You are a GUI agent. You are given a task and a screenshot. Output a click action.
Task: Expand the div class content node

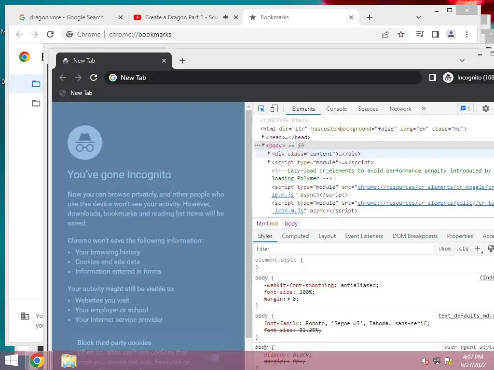(x=269, y=153)
